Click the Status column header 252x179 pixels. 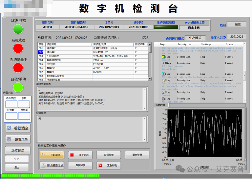pos(229,45)
